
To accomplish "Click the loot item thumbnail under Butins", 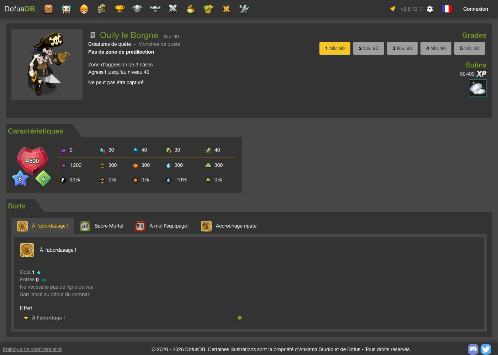I will pyautogui.click(x=478, y=88).
